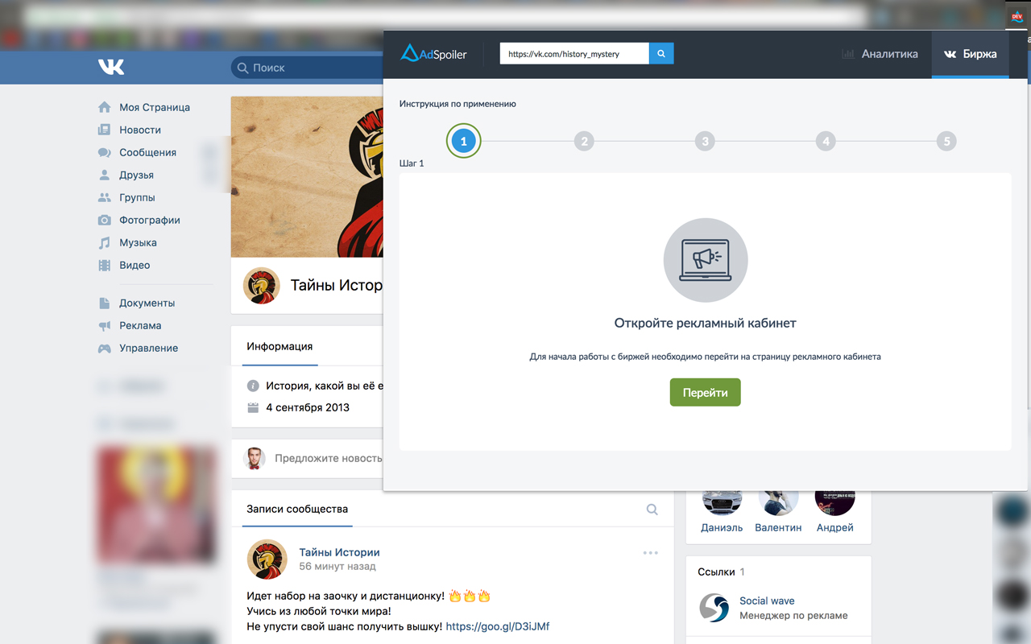Open the post options three-dots menu
The height and width of the screenshot is (644, 1031).
click(651, 553)
